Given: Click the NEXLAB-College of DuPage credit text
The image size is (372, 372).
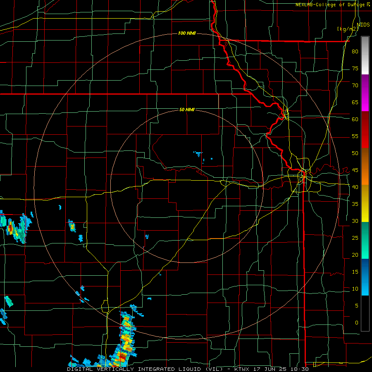Looking at the screenshot, I should click(330, 5).
